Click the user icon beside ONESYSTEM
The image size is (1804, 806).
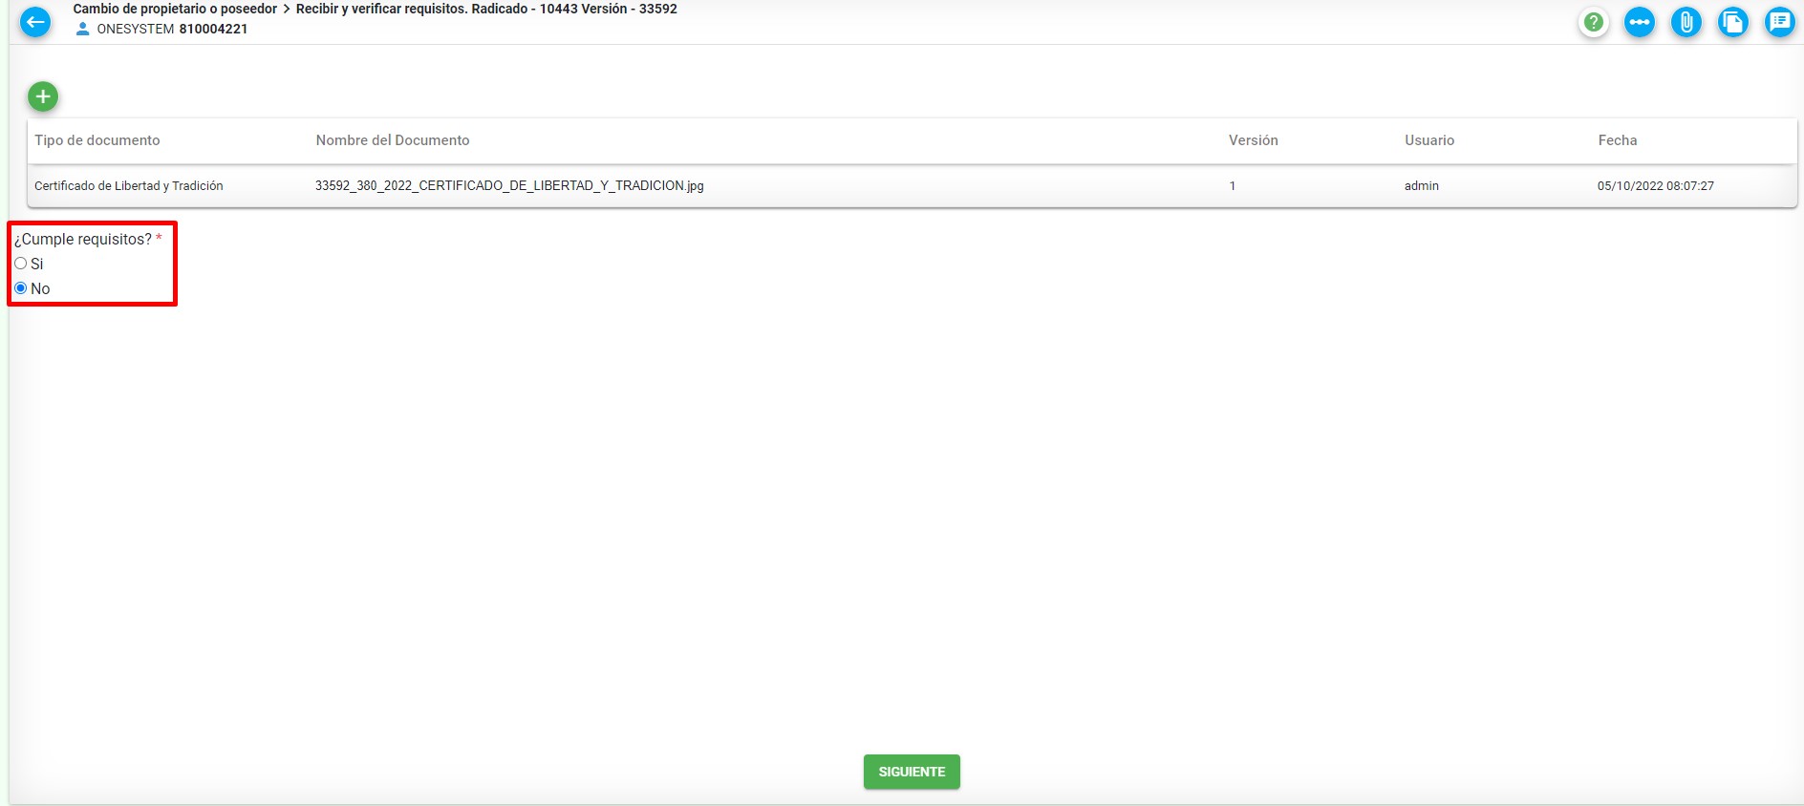point(83,29)
